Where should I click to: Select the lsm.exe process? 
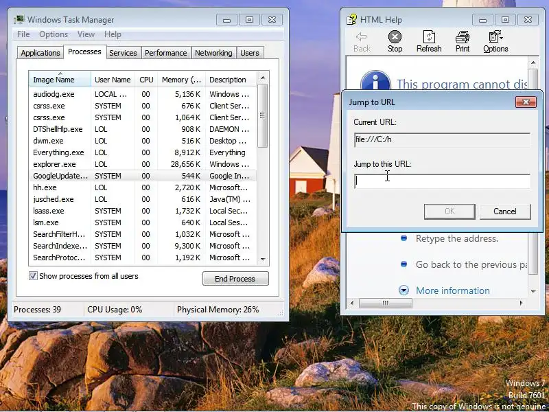click(143, 222)
